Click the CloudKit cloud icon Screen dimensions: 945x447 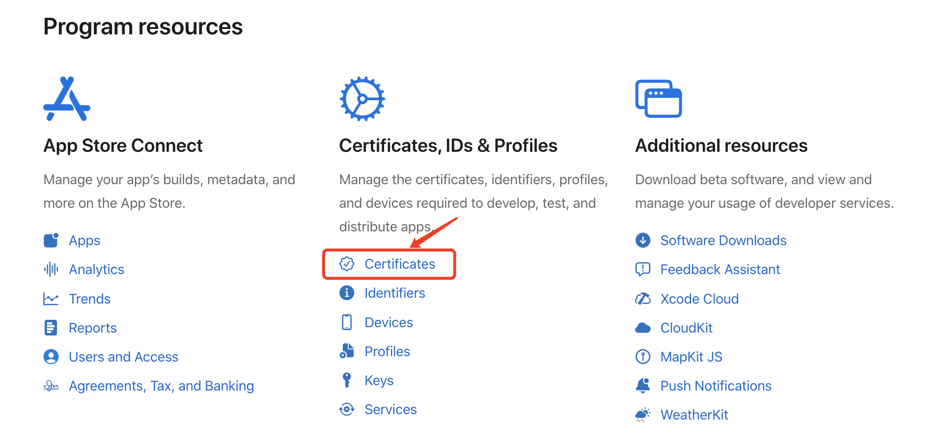642,328
